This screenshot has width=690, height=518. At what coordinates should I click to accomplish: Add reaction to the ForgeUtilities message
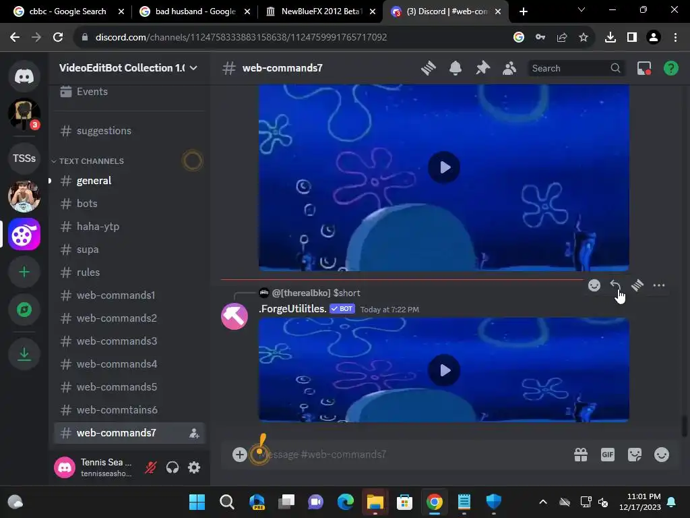pos(594,285)
